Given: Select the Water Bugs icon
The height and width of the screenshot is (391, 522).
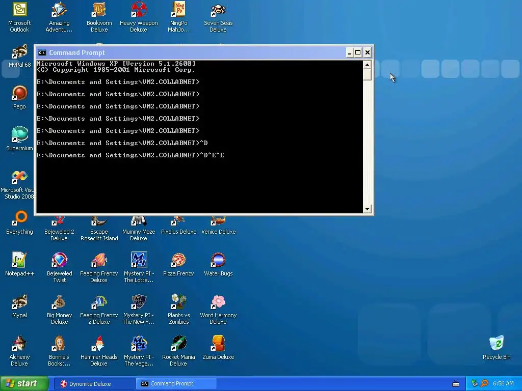Looking at the screenshot, I should tap(218, 264).
